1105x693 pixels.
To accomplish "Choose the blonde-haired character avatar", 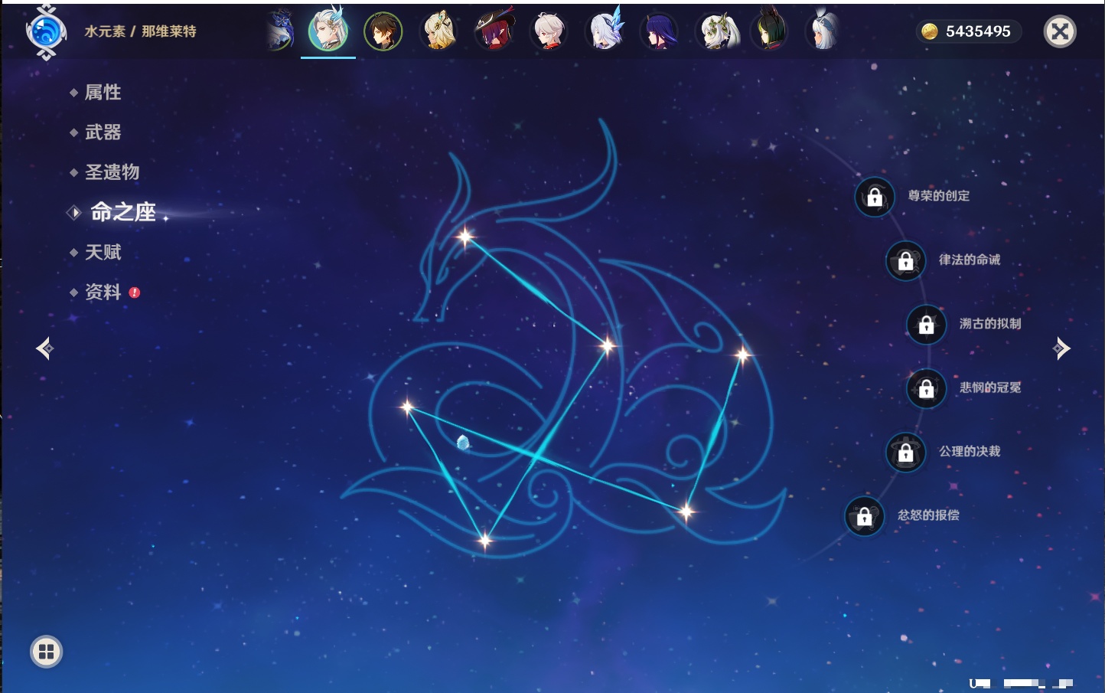I will [x=438, y=31].
